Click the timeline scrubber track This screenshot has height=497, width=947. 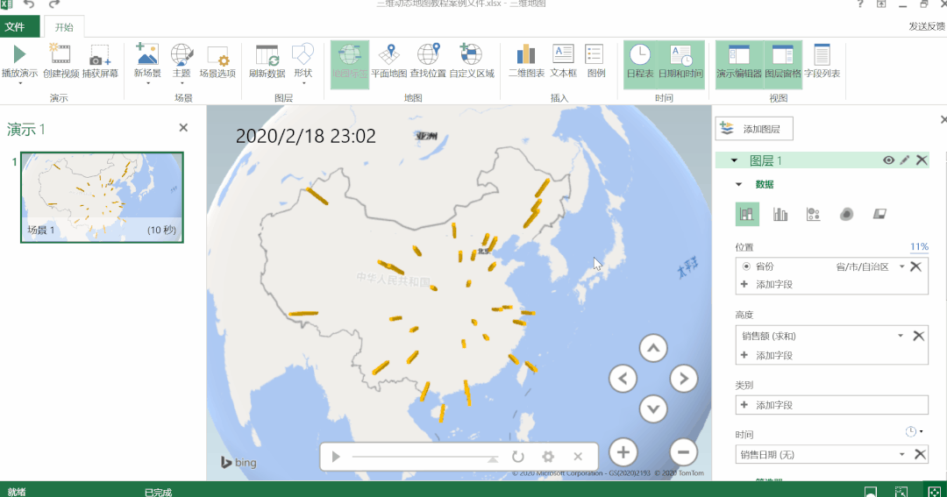(x=426, y=458)
